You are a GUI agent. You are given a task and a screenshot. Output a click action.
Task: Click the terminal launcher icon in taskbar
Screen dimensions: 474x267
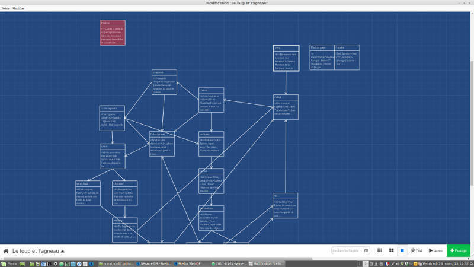coord(50,264)
